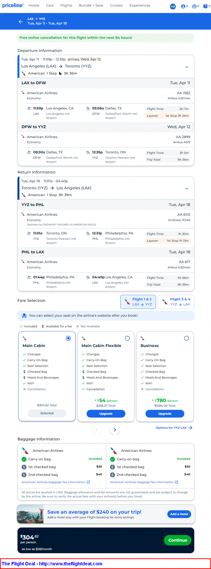Click the right 2nd checked bag dollar icon
Screen dimensions: 211x569
click(112, 474)
